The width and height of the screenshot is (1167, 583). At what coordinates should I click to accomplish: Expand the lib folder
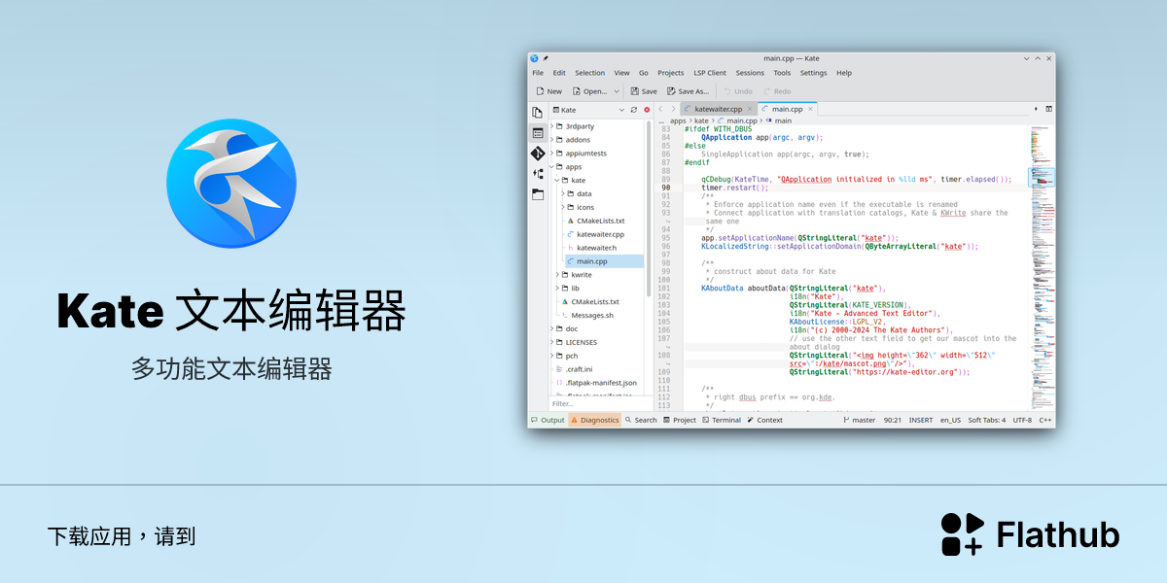558,289
